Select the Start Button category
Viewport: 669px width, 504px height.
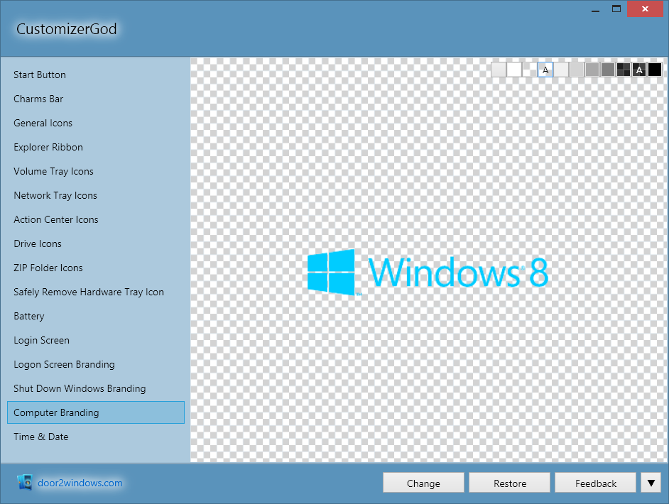pos(39,75)
